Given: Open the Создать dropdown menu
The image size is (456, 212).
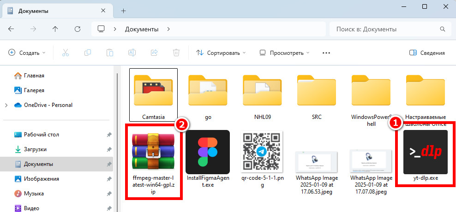Looking at the screenshot, I should tap(27, 53).
